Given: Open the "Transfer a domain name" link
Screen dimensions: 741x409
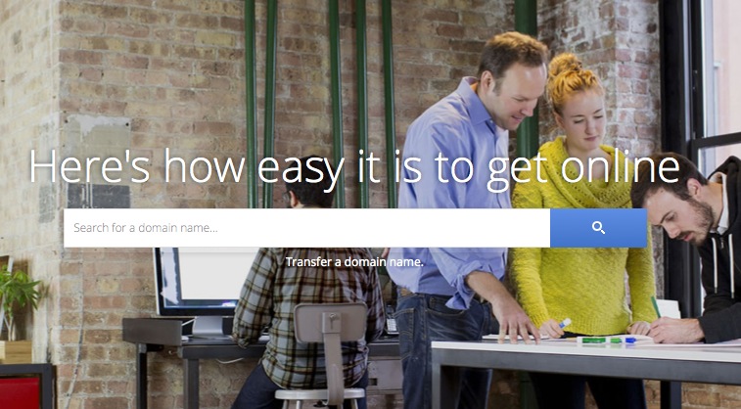Looking at the screenshot, I should pos(354,261).
